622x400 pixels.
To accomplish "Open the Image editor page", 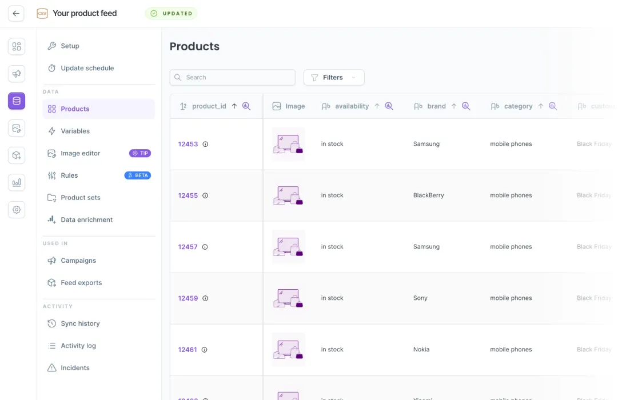I will (x=99, y=153).
